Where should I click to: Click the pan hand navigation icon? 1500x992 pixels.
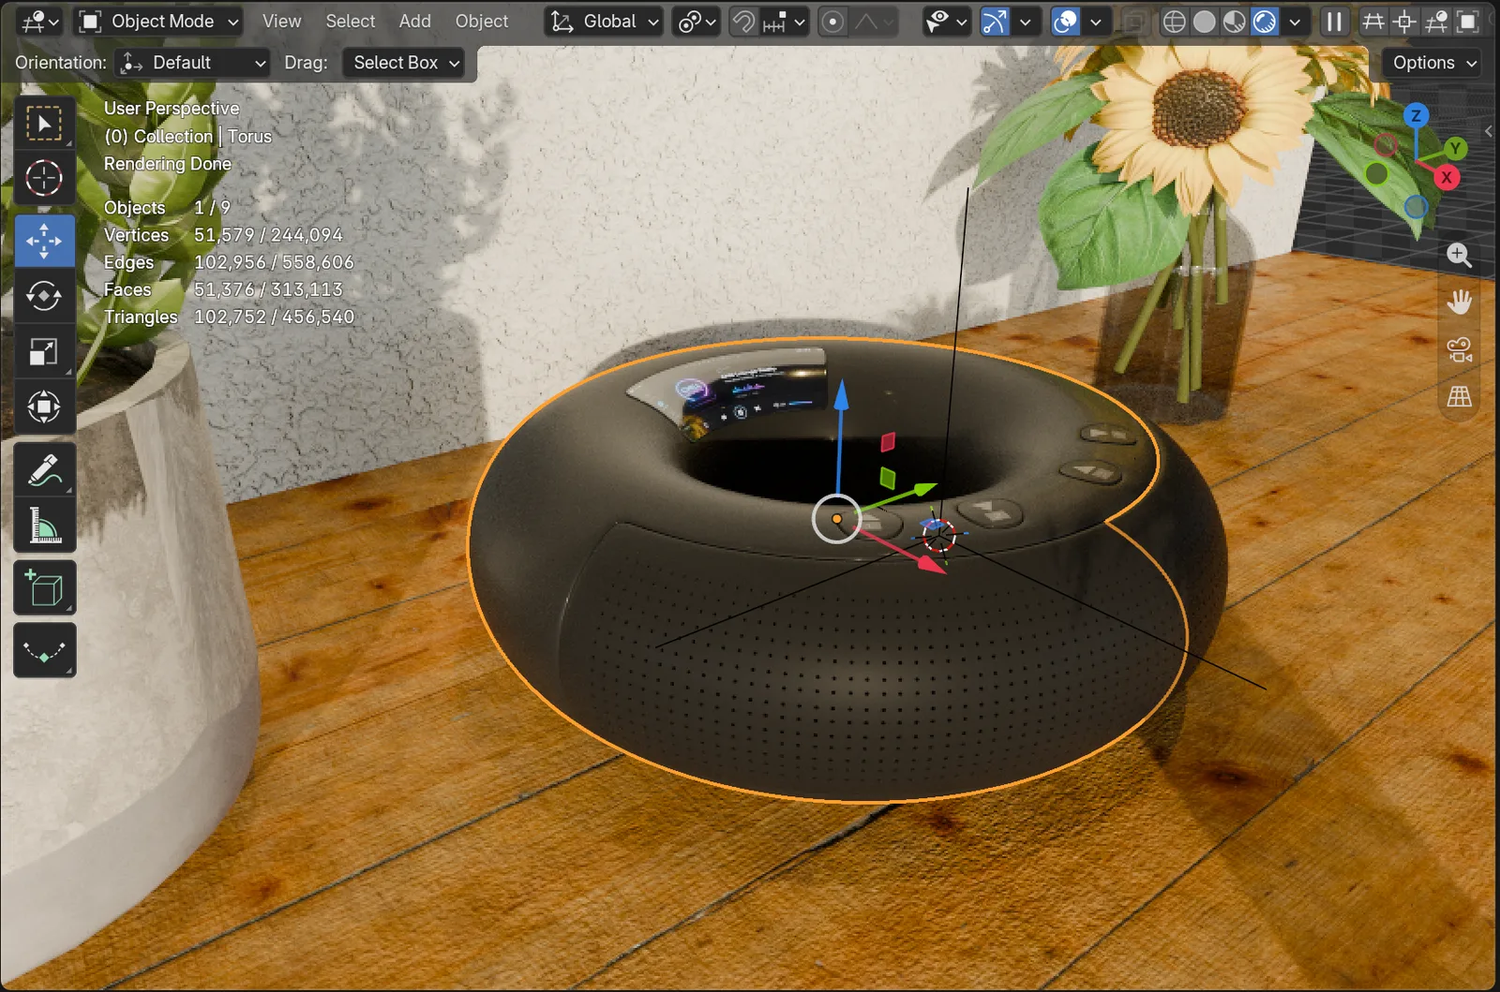(1459, 302)
